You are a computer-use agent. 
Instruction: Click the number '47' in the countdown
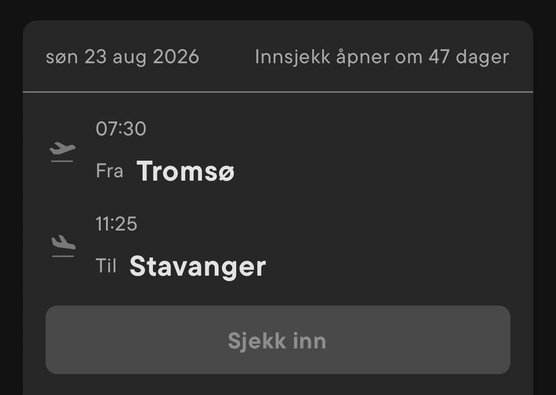(439, 57)
